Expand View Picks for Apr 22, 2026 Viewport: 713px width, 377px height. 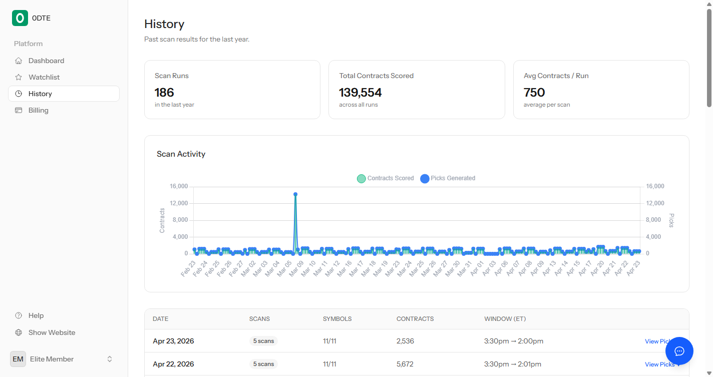(662, 364)
